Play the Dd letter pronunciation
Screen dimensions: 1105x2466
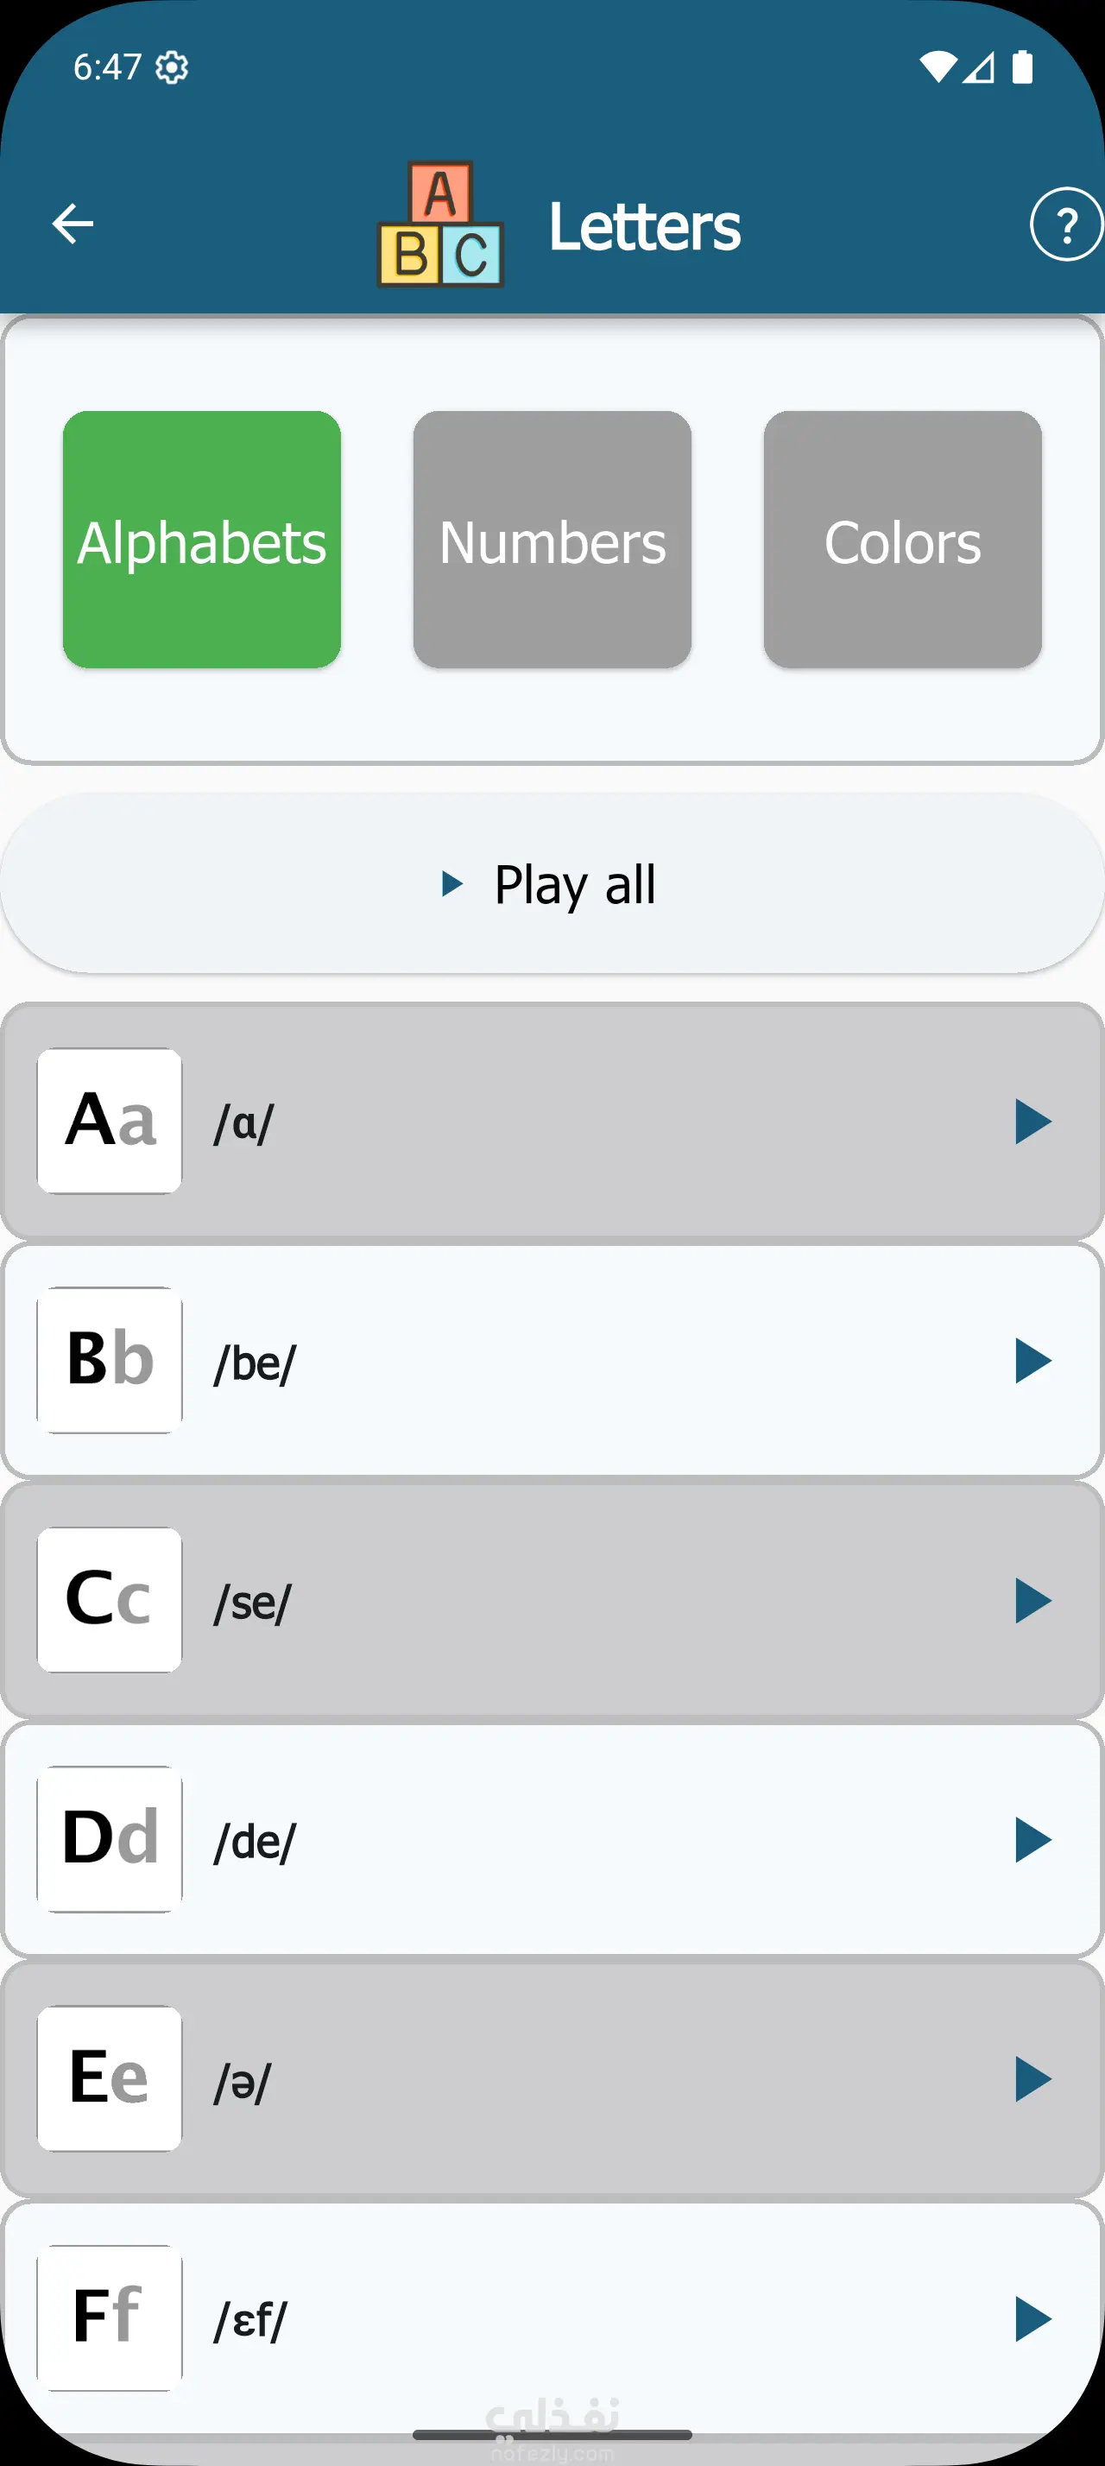pos(1032,1840)
